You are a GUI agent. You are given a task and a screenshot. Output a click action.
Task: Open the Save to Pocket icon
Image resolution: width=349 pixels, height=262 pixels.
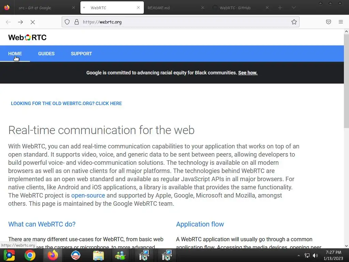point(329,22)
